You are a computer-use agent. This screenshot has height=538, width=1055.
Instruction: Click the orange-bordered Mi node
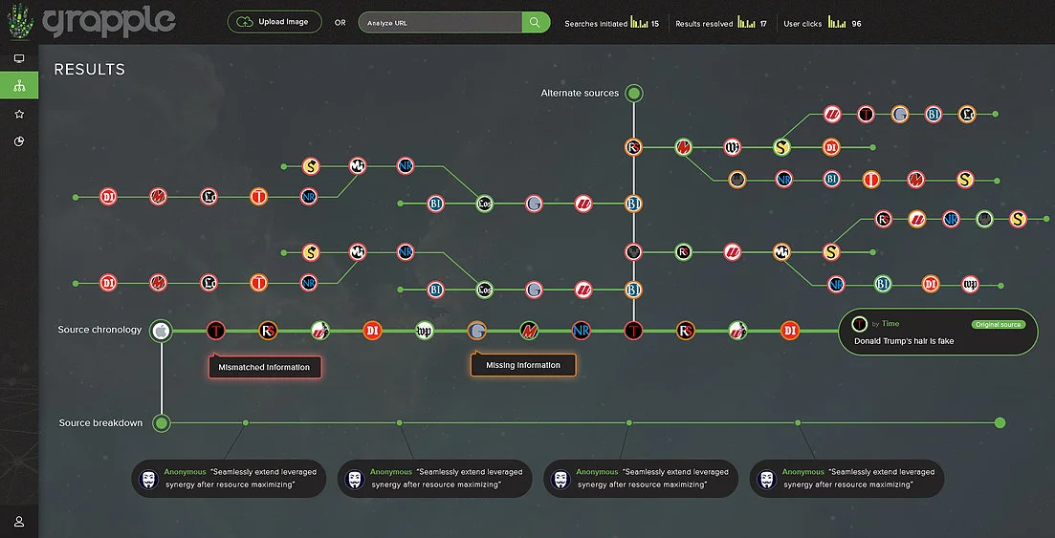click(x=781, y=252)
